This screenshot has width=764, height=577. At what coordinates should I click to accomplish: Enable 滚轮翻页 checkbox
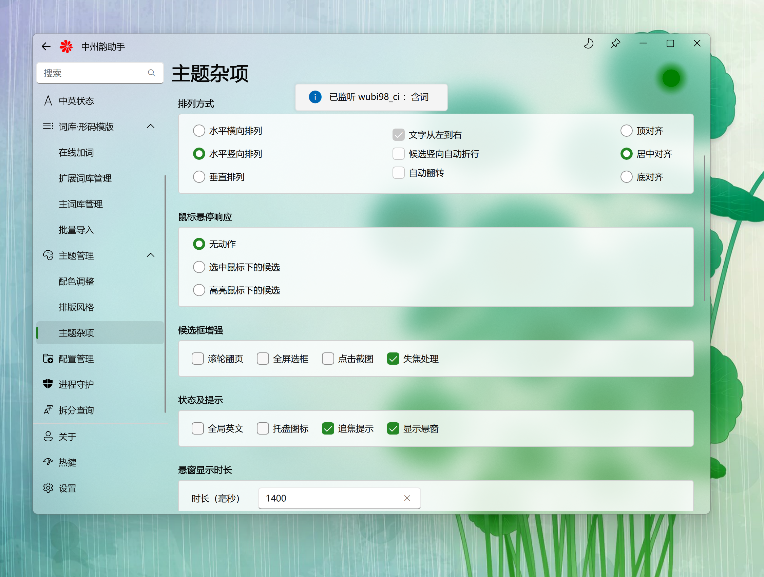(197, 359)
